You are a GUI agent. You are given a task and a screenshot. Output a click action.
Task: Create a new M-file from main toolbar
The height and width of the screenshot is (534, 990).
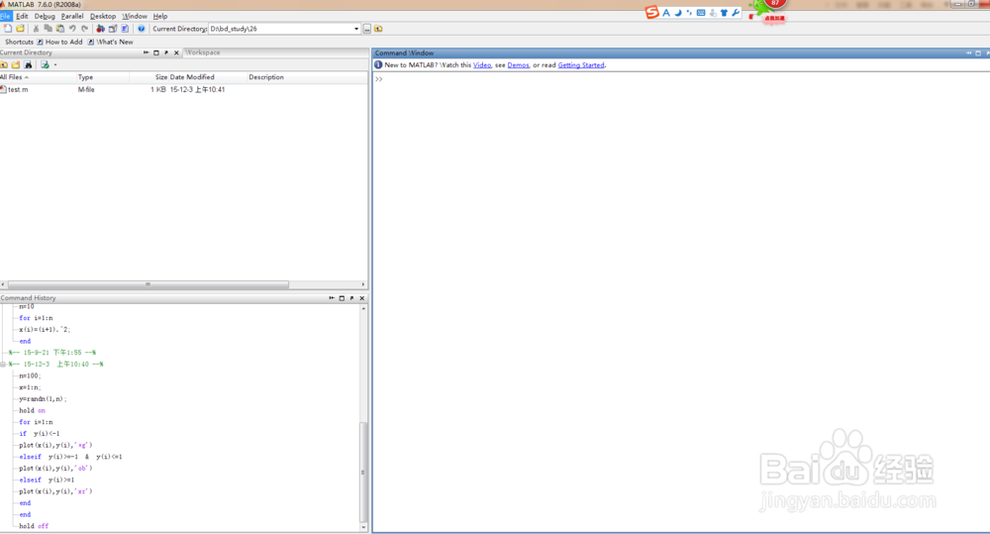point(8,29)
